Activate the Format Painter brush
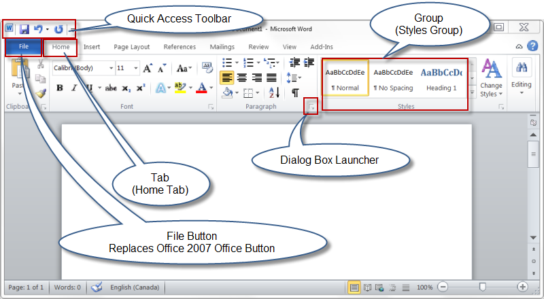This screenshot has height=299, width=544. pyautogui.click(x=41, y=93)
